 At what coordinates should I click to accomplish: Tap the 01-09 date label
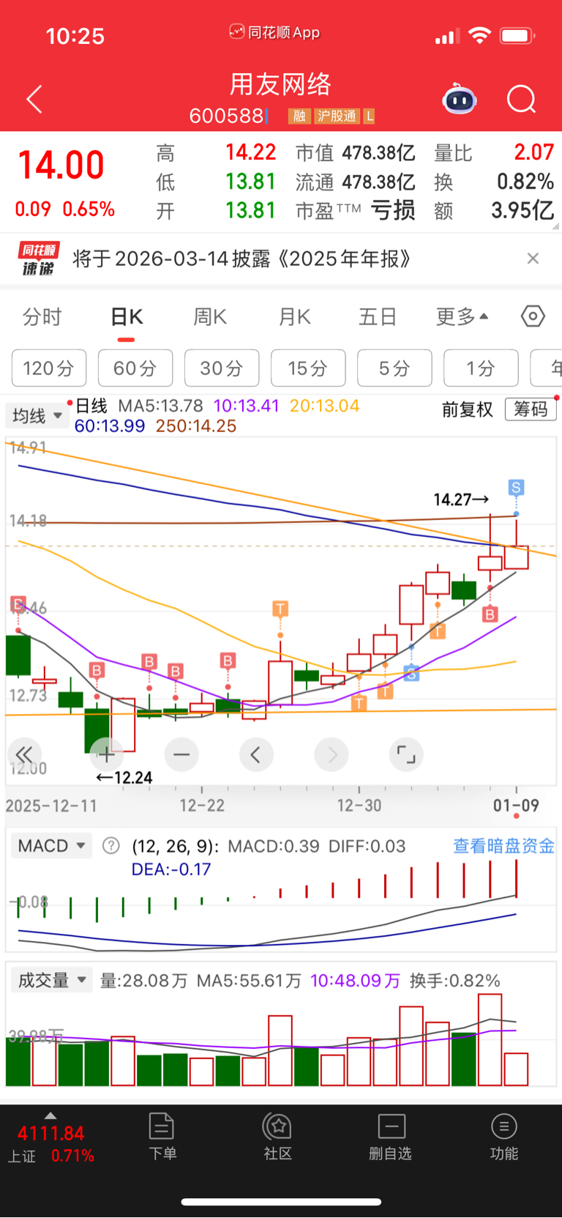tap(516, 806)
